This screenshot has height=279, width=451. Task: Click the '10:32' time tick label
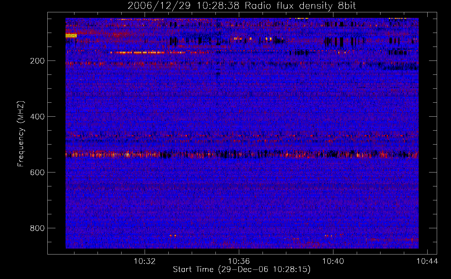[x=145, y=261]
